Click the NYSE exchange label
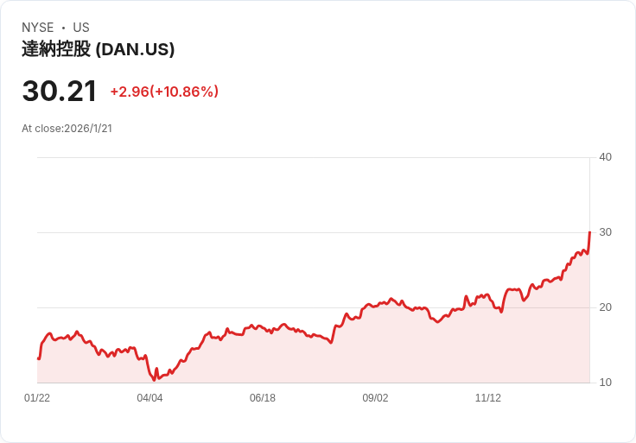Viewport: 636px width, 443px height. click(x=38, y=28)
